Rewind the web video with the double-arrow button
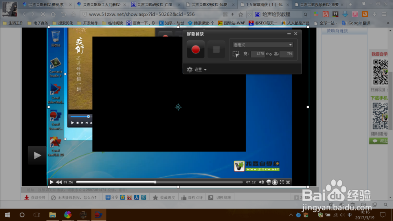The height and width of the screenshot is (221, 393). pyautogui.click(x=59, y=182)
